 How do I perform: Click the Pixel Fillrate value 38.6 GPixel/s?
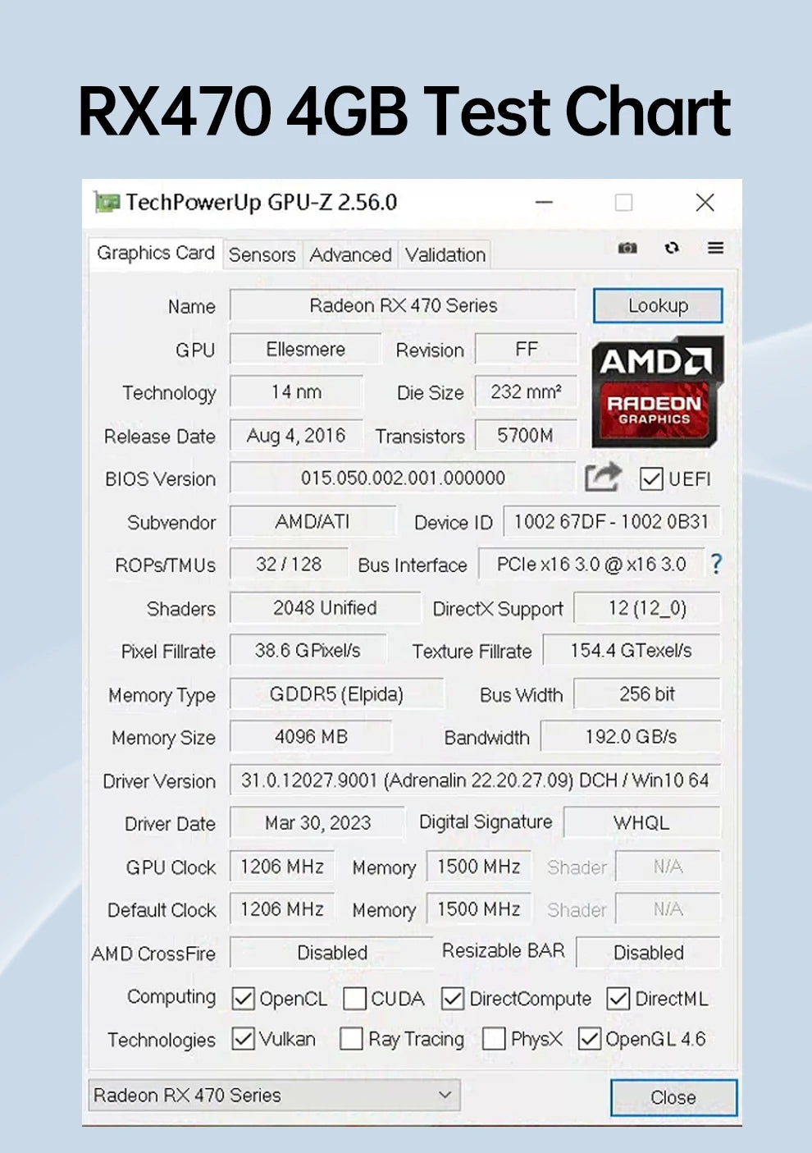click(x=308, y=650)
